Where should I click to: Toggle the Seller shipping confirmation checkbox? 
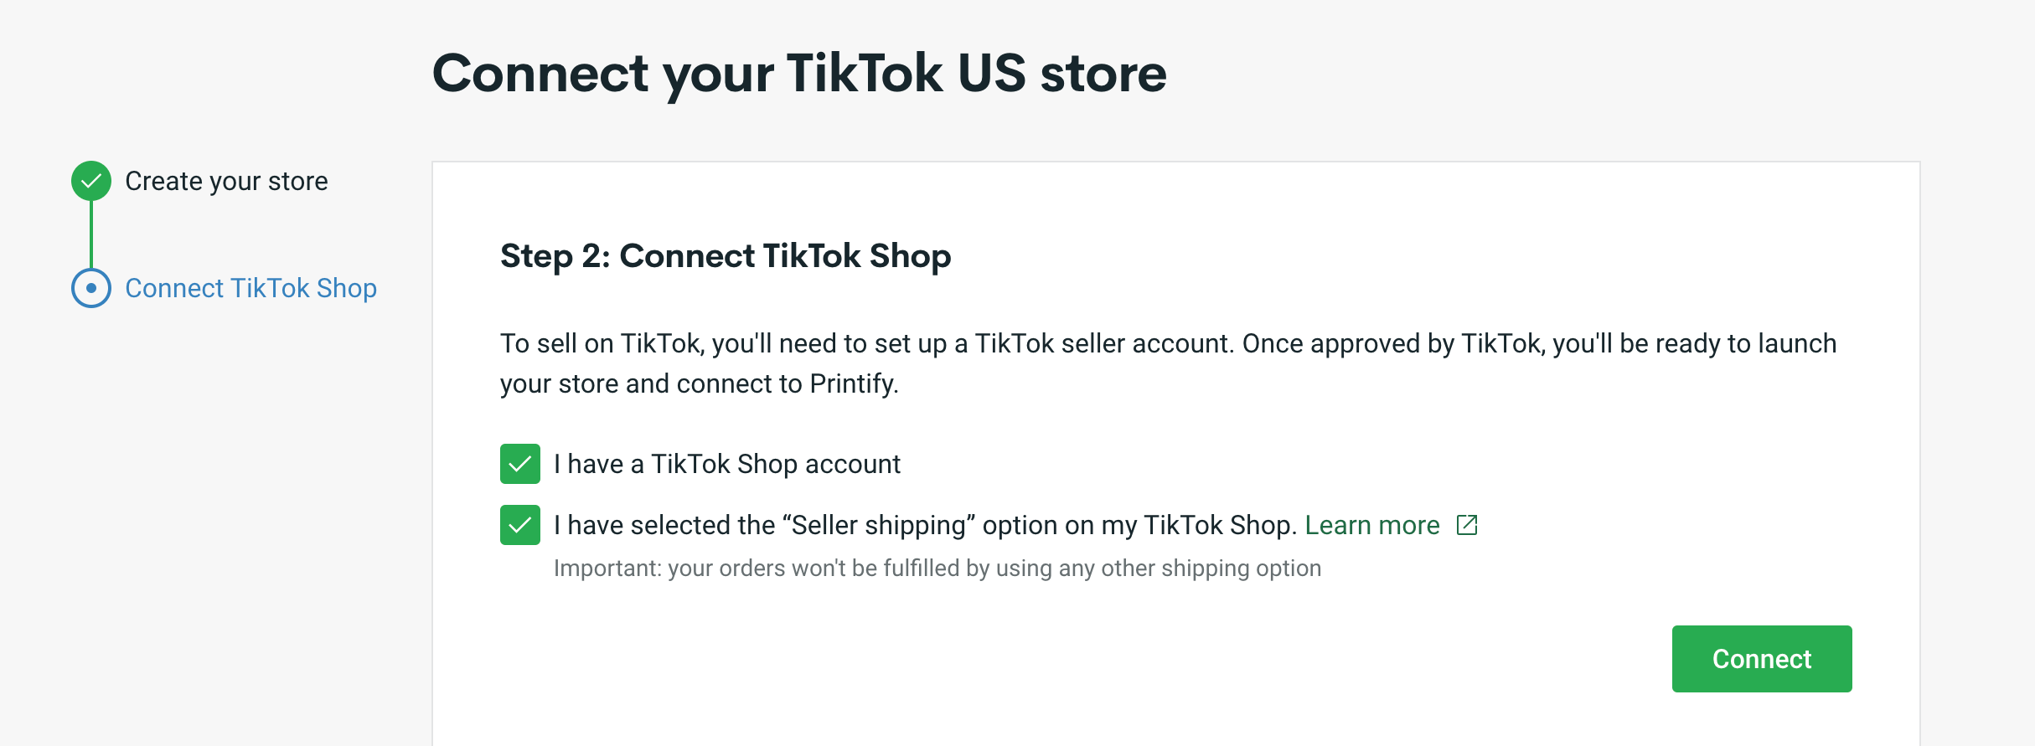520,525
